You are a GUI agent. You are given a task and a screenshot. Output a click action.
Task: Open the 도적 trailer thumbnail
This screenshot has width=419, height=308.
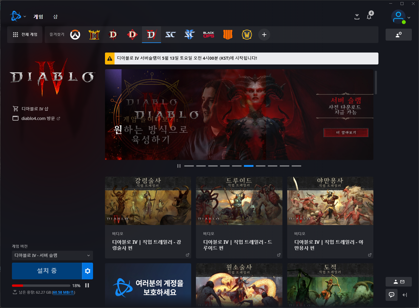[330, 285]
